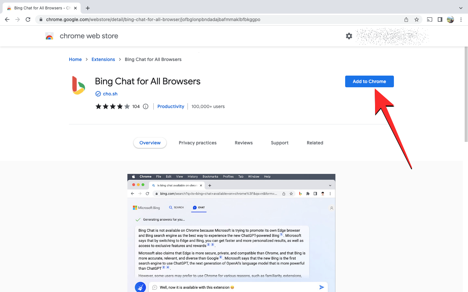The width and height of the screenshot is (468, 292).
Task: Click the extension preview screenshot
Action: coord(231,233)
